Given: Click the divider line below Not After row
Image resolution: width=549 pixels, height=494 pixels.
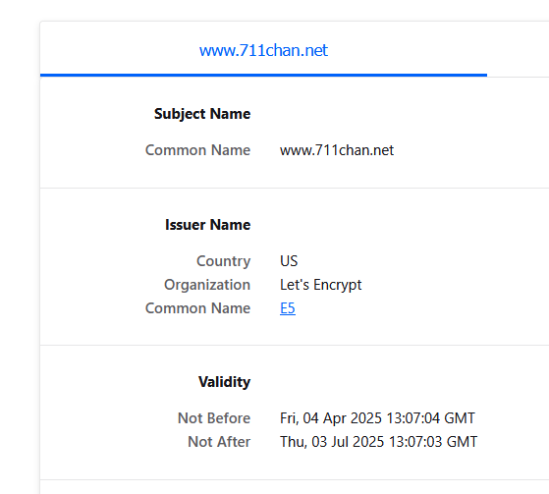Looking at the screenshot, I should click(x=295, y=479).
